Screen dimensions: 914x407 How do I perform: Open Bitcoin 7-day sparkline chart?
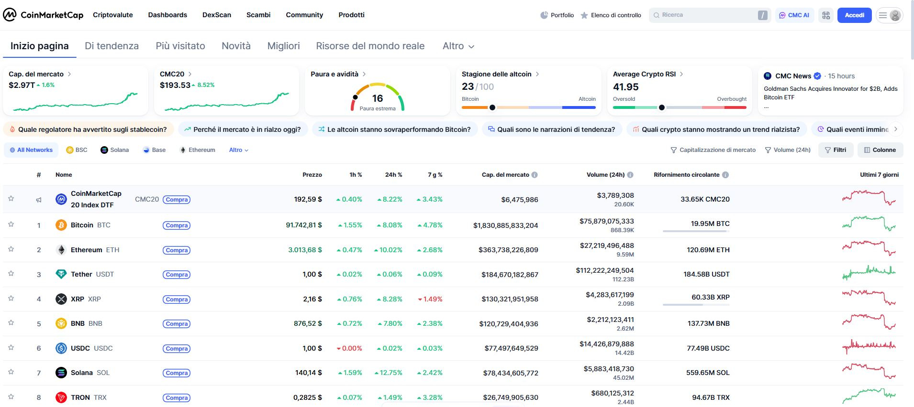point(869,223)
